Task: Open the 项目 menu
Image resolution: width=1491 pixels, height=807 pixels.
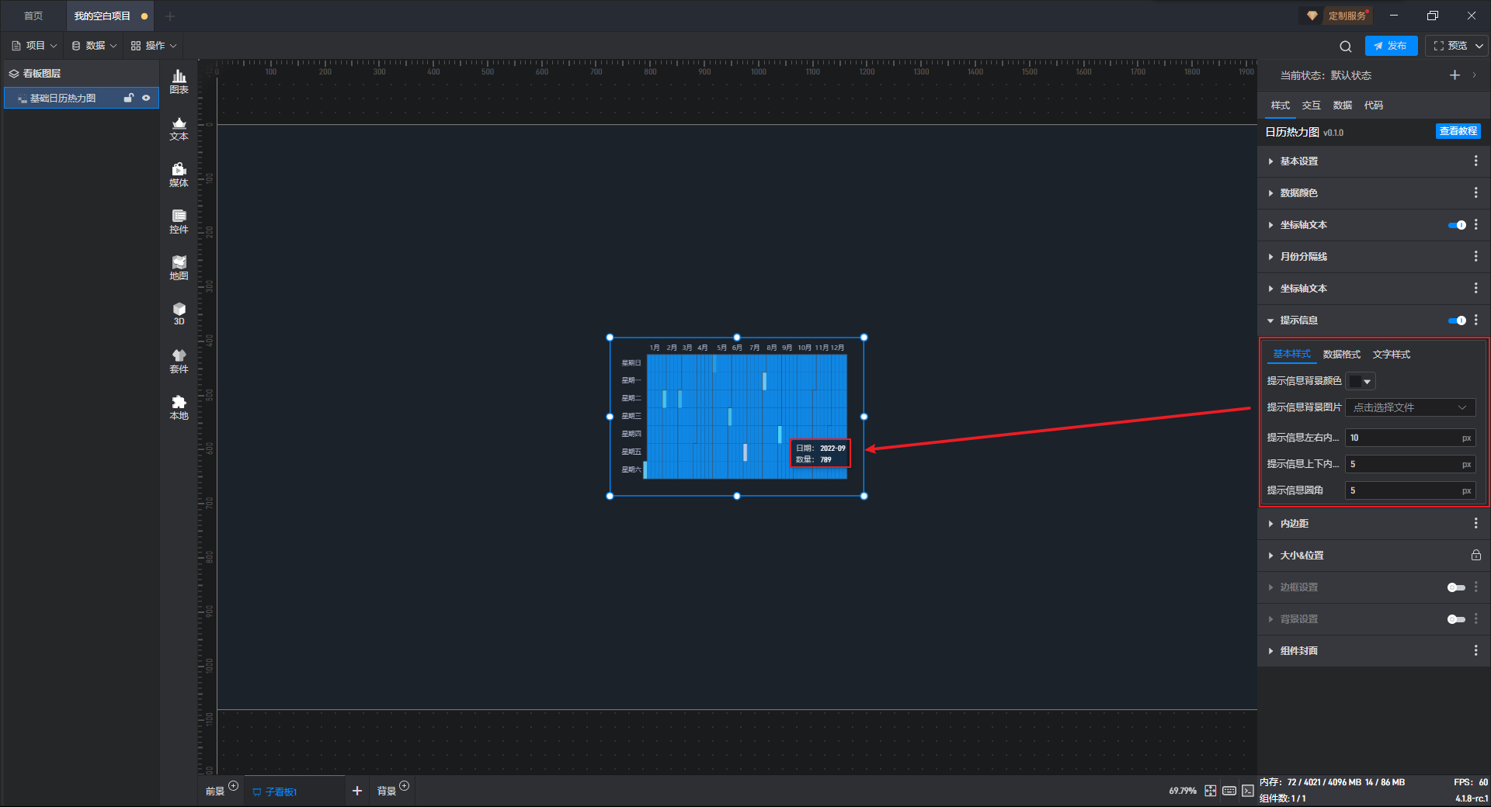Action: [x=35, y=46]
